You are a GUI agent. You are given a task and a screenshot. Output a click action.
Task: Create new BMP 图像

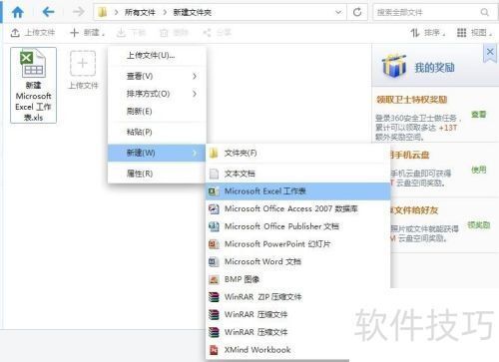(298, 279)
